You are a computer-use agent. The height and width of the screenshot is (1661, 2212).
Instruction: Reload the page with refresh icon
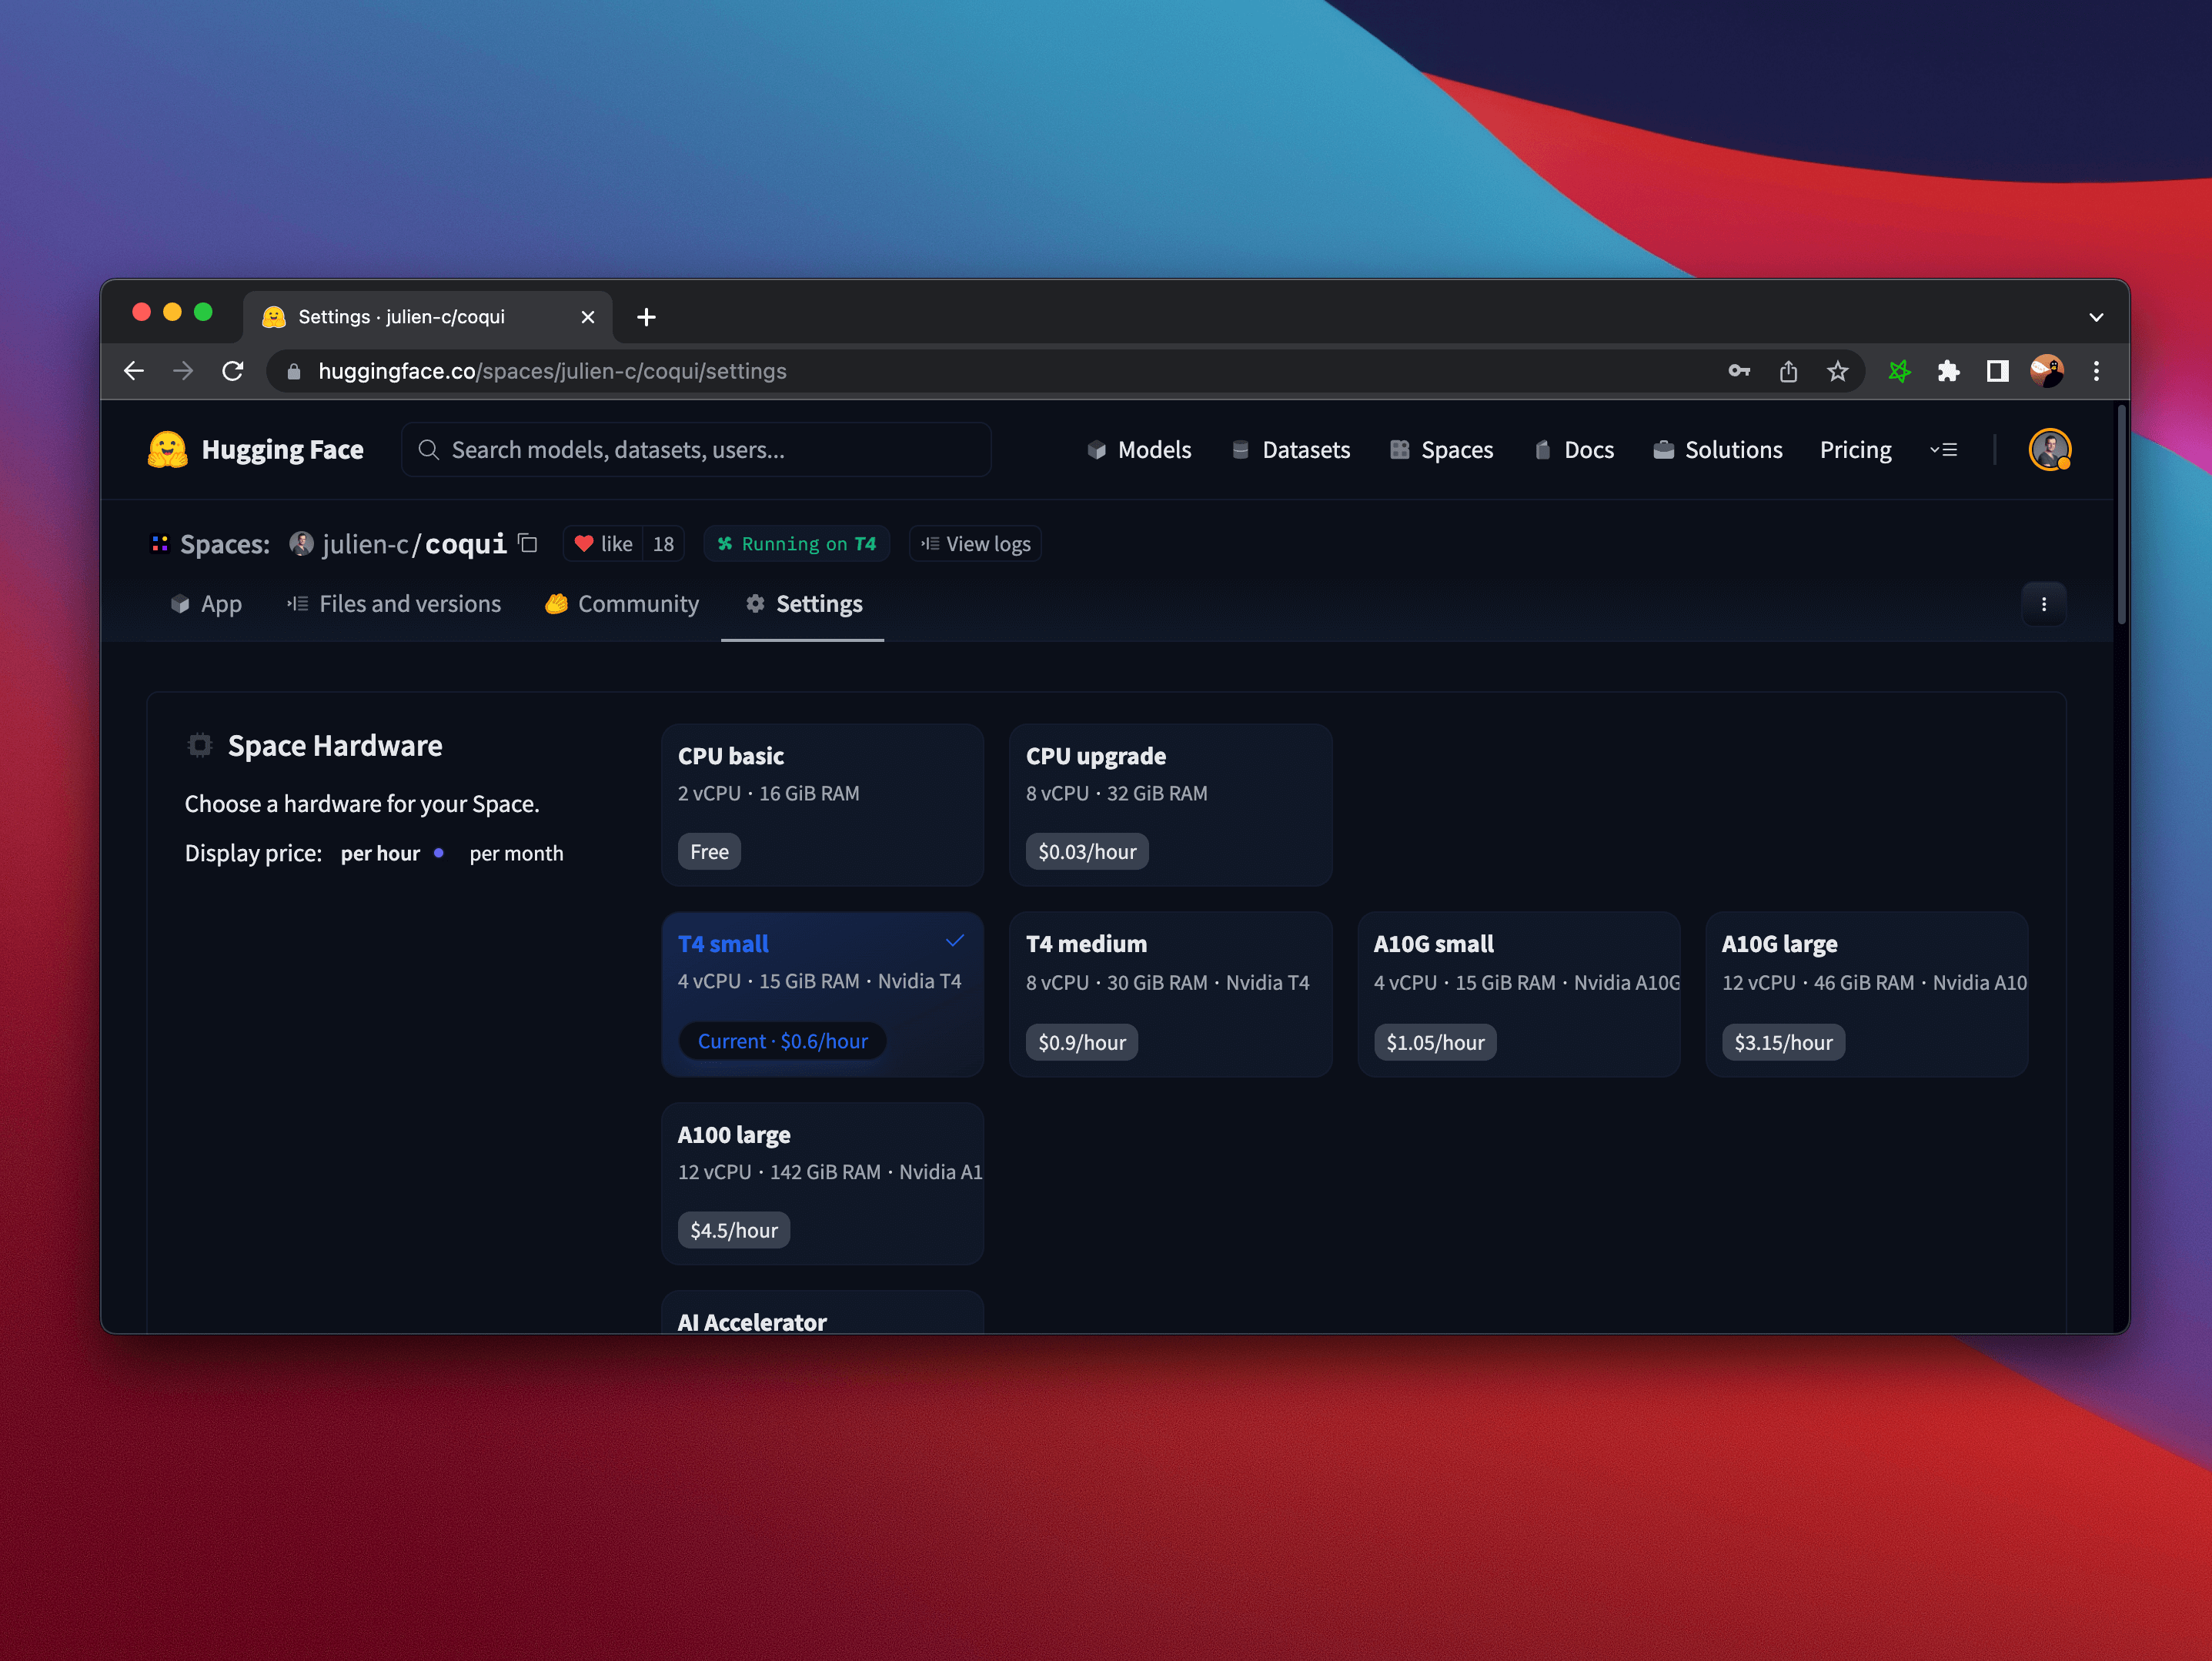pyautogui.click(x=233, y=371)
